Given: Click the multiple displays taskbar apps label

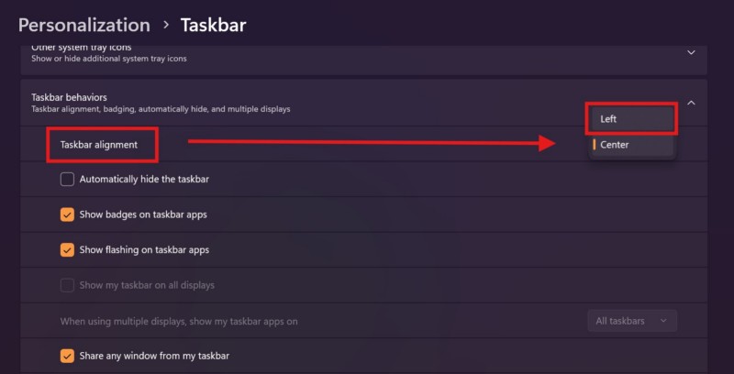Looking at the screenshot, I should coord(179,322).
